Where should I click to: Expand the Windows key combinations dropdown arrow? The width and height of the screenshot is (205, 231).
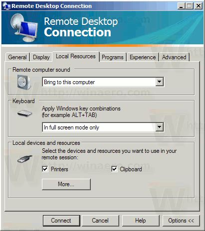point(159,127)
